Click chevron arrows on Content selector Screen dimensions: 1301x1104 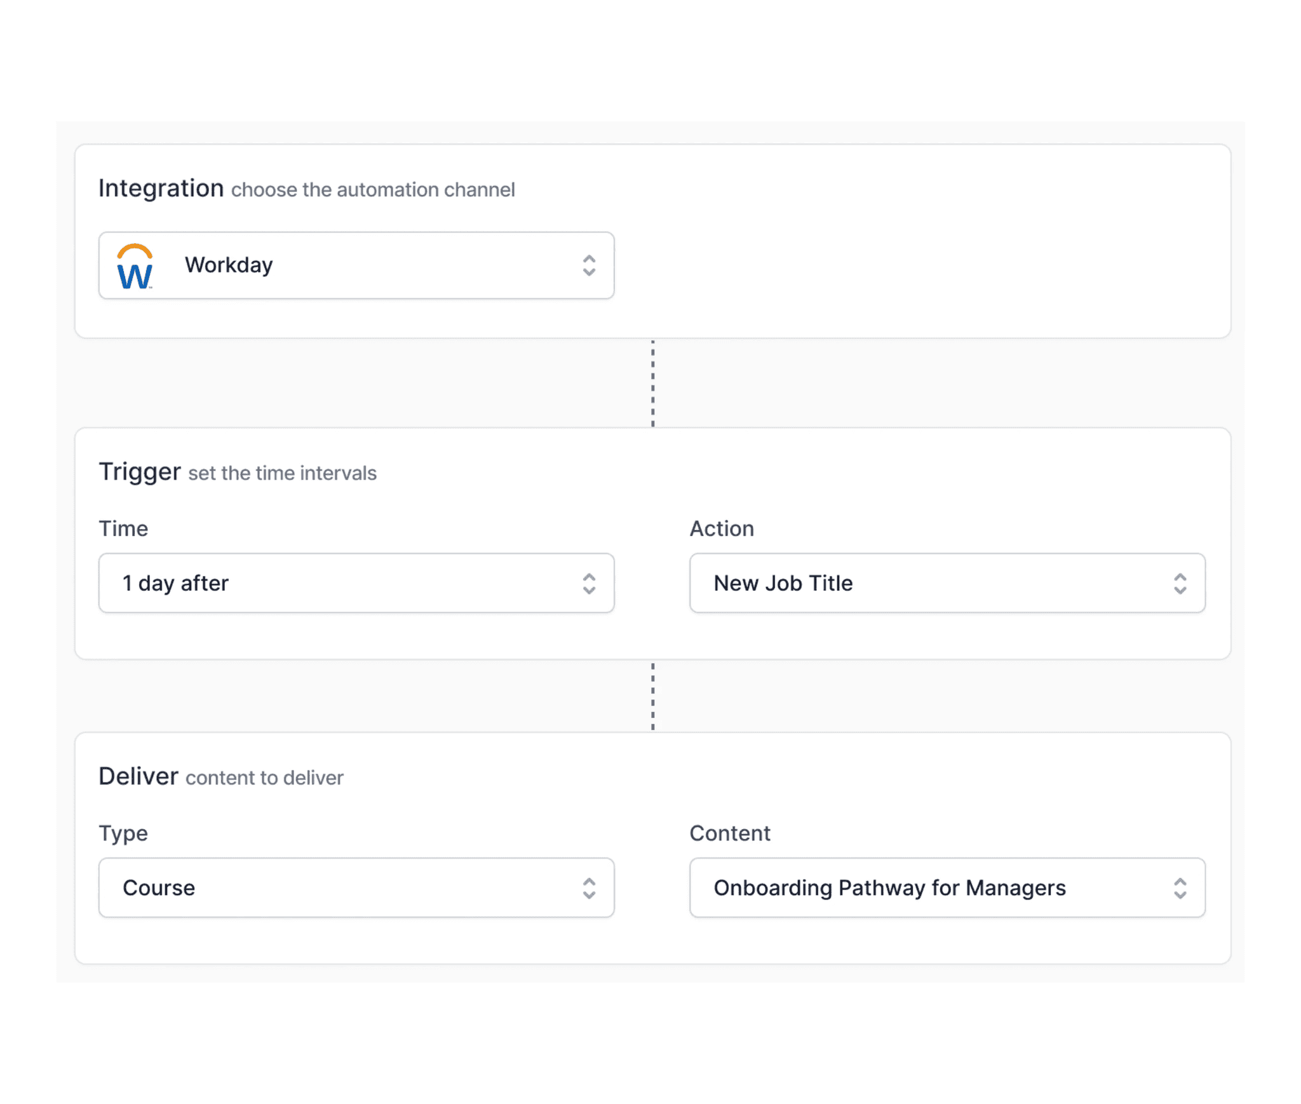point(1180,887)
